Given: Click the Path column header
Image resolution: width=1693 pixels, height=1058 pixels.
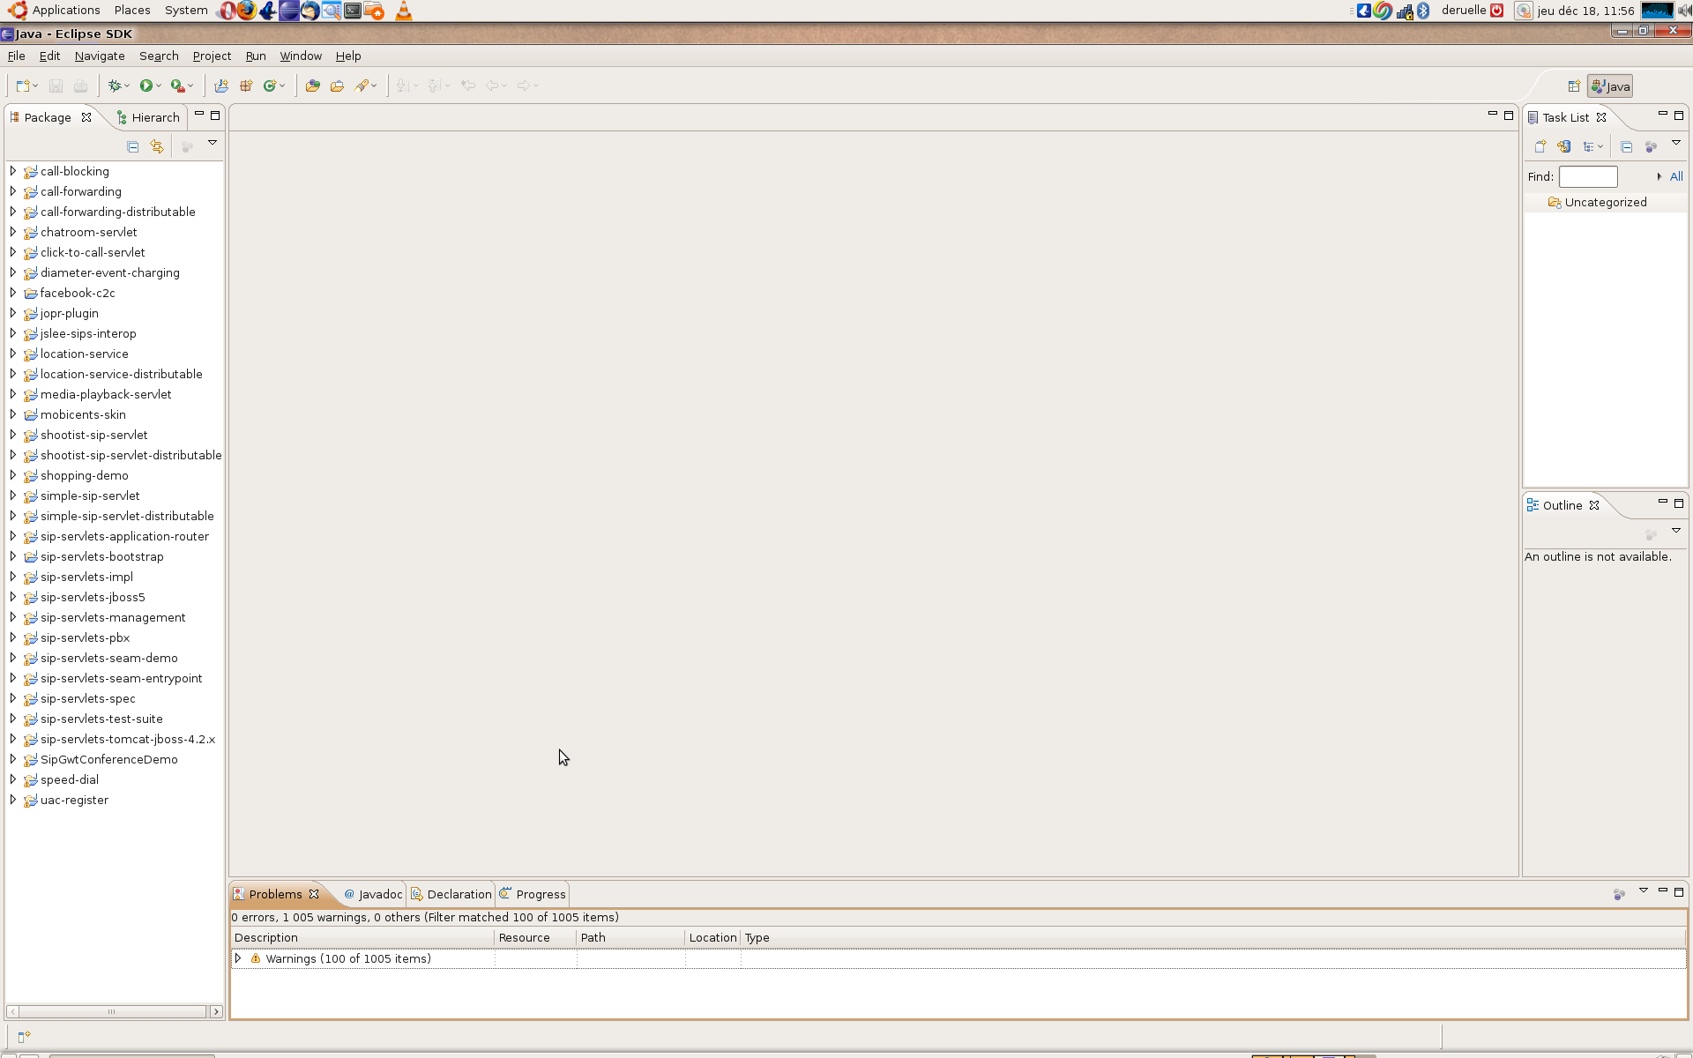Looking at the screenshot, I should click(x=630, y=937).
